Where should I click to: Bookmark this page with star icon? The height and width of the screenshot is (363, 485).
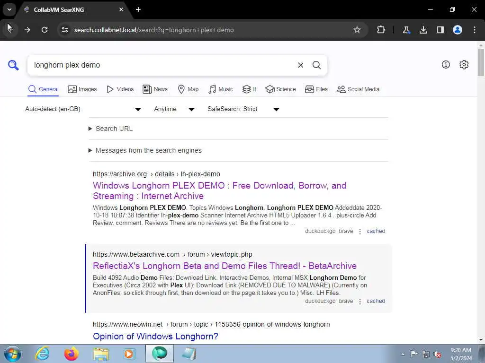point(357,30)
